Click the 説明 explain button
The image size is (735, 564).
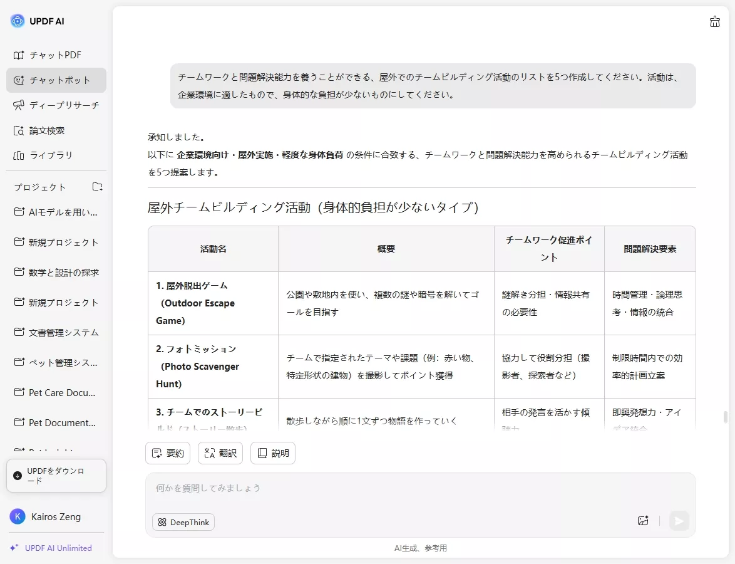point(272,452)
